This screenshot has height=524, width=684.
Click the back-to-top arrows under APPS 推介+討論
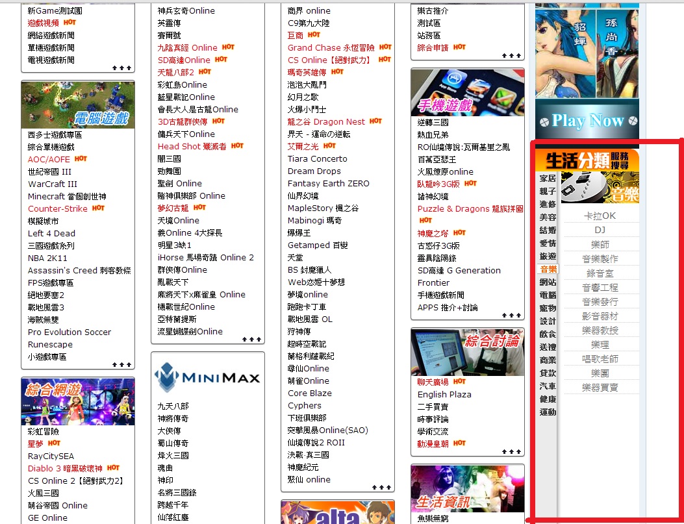click(511, 315)
